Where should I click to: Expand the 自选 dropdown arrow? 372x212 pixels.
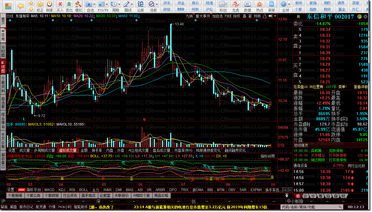click(94, 4)
